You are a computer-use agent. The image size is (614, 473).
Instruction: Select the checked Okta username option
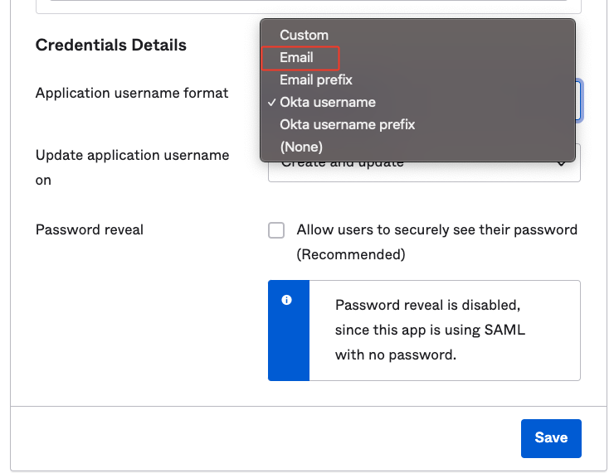pyautogui.click(x=327, y=103)
